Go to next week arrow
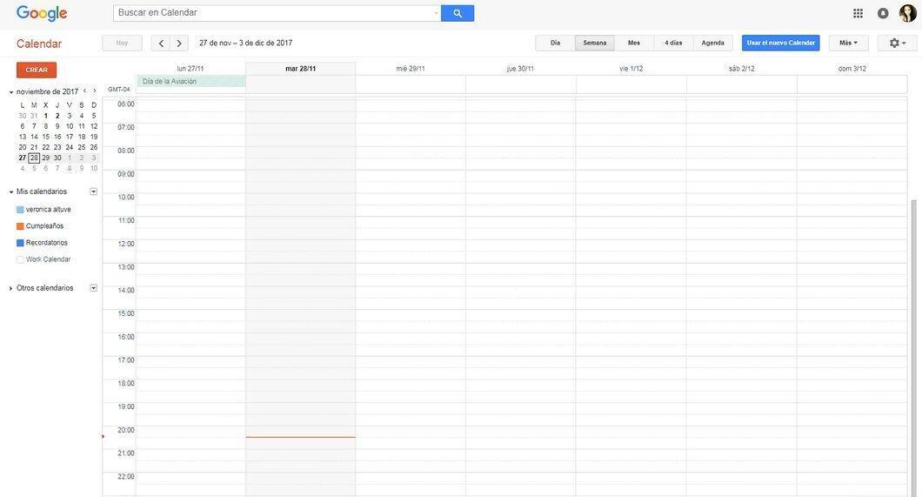922x497 pixels. [x=179, y=43]
